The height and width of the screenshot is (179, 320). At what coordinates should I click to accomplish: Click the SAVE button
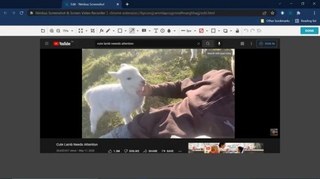(x=168, y=151)
